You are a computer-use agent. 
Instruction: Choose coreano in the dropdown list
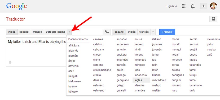(x=98, y=65)
